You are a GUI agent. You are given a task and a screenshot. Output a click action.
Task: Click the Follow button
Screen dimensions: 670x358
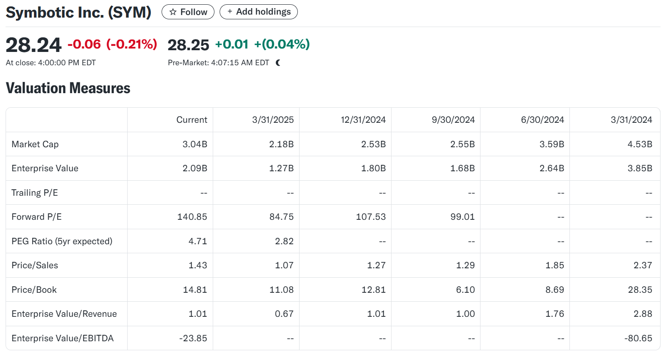(x=188, y=12)
